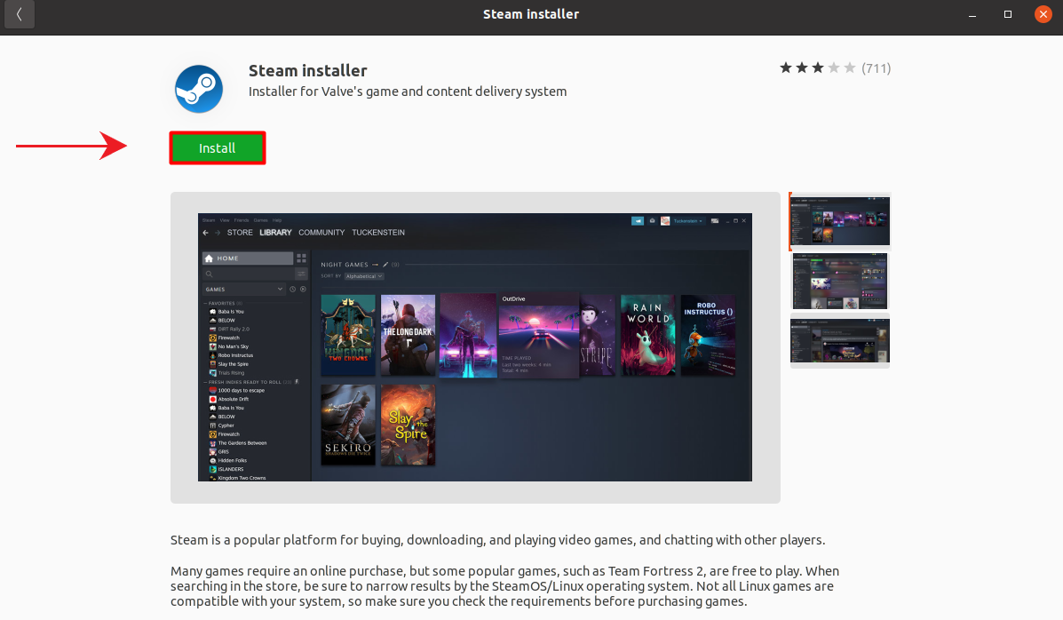Switch to the LIBRARY tab
1063x620 pixels.
[275, 232]
